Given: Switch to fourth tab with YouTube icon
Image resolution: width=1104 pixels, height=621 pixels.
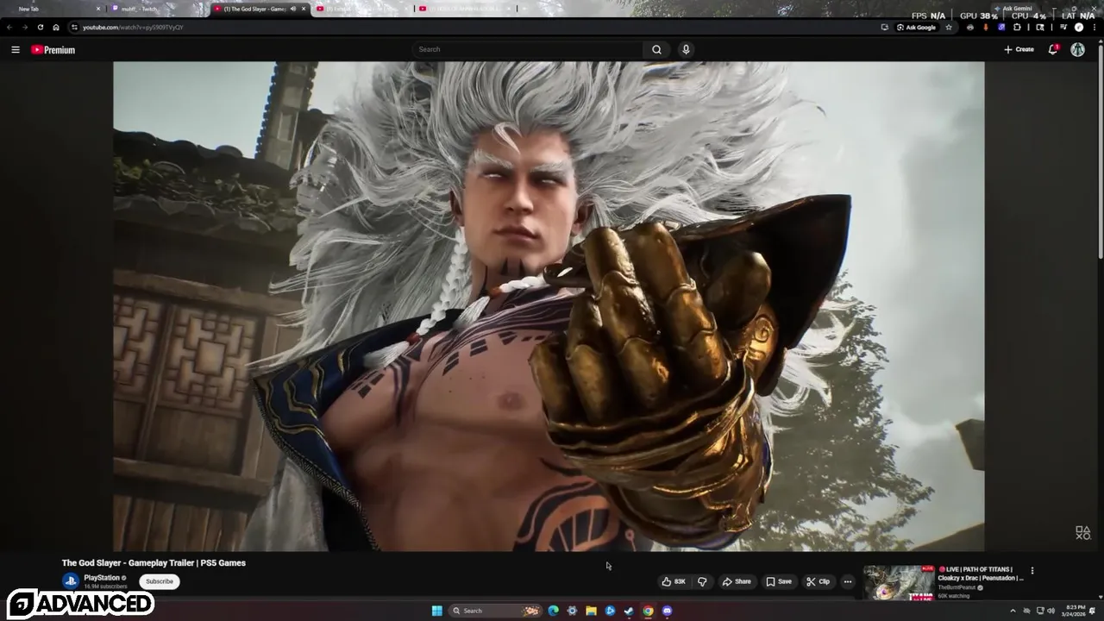Looking at the screenshot, I should [361, 9].
